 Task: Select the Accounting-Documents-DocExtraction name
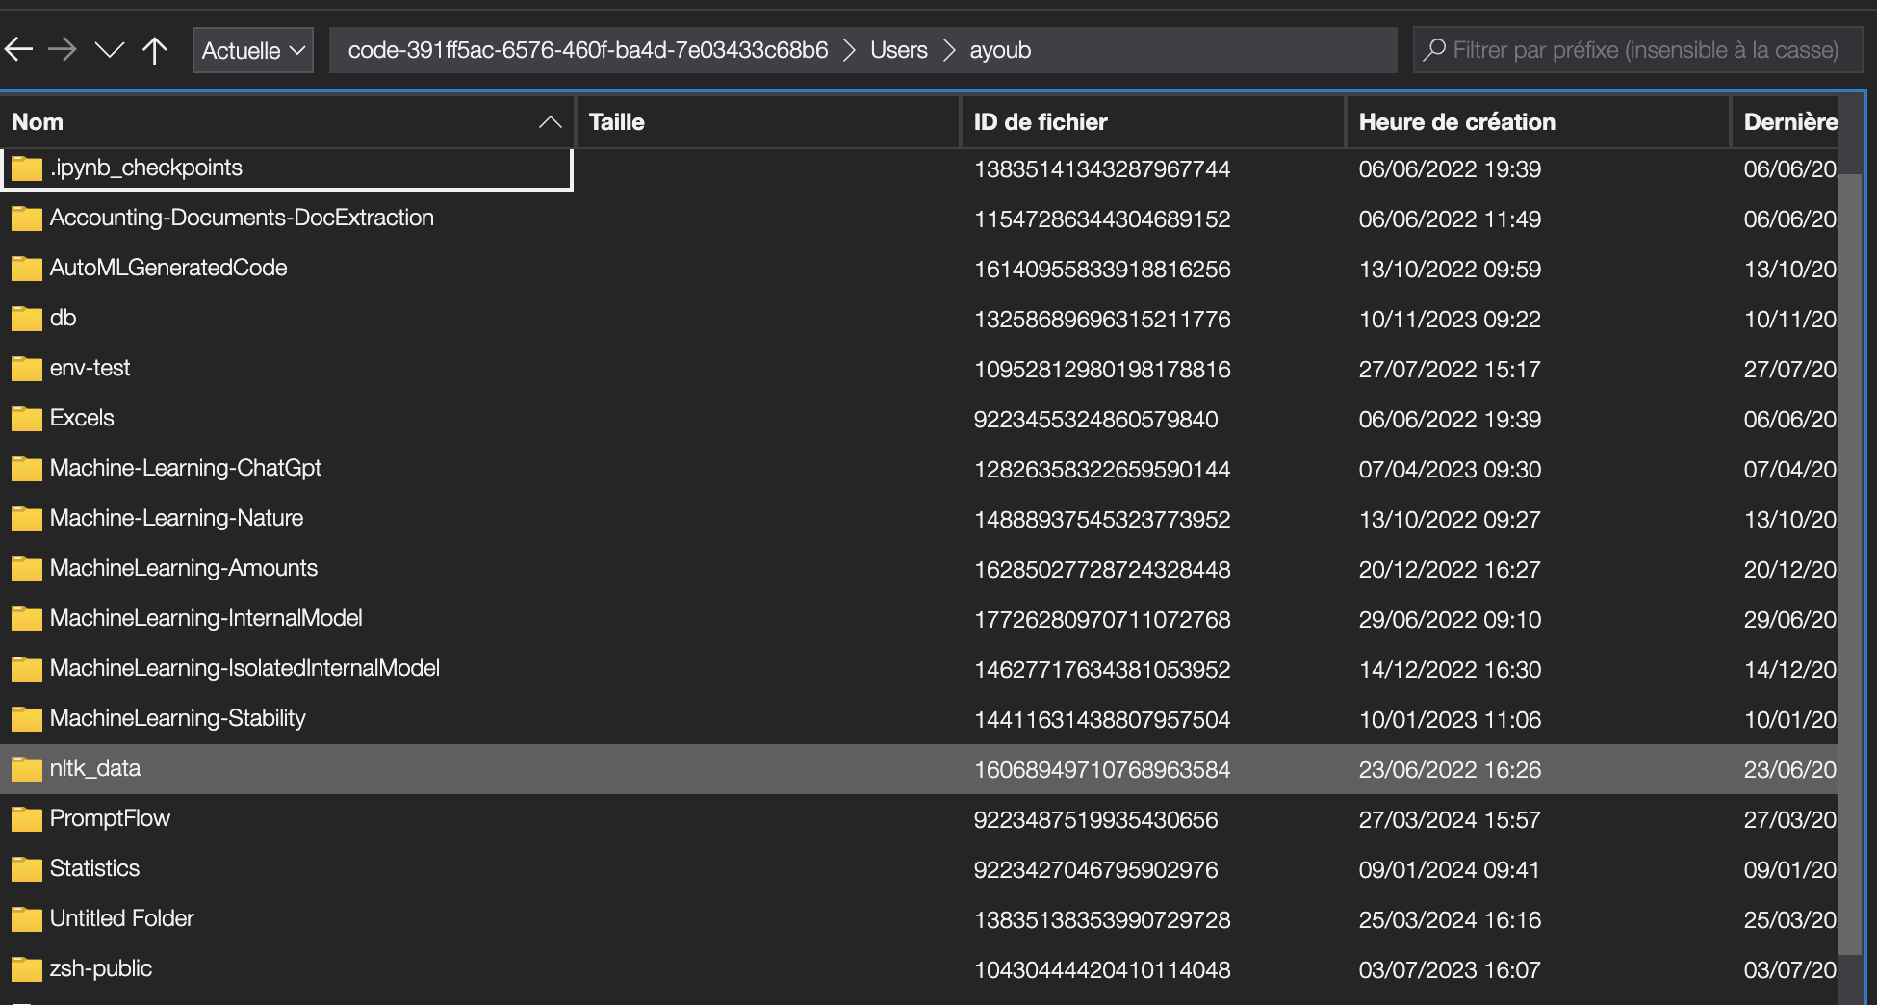coord(242,218)
